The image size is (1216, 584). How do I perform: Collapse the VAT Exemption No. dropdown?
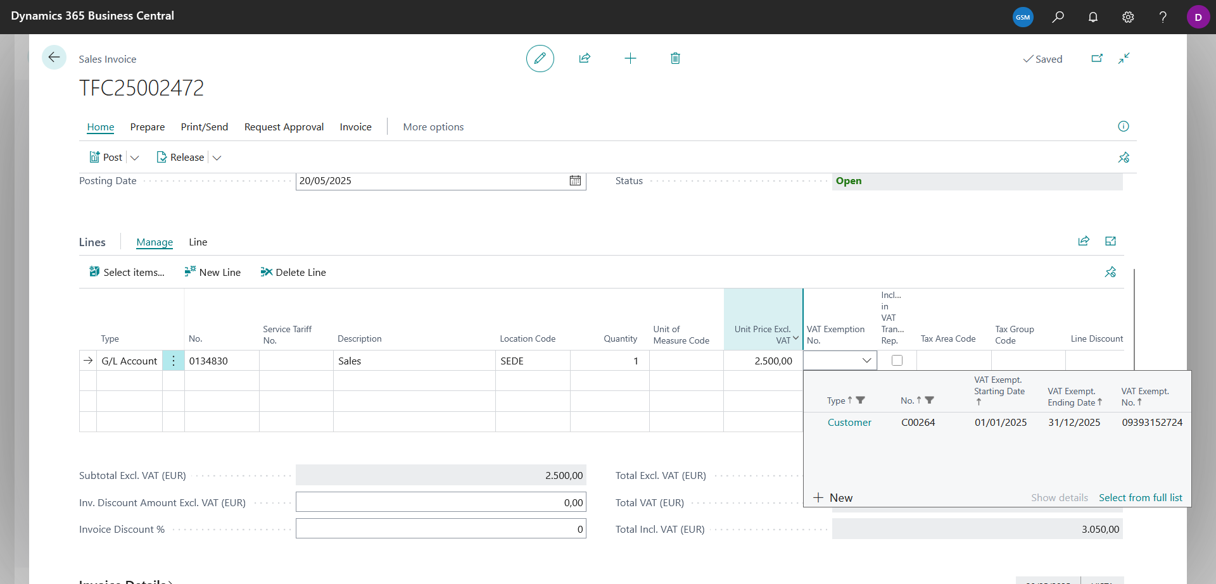[x=866, y=361]
